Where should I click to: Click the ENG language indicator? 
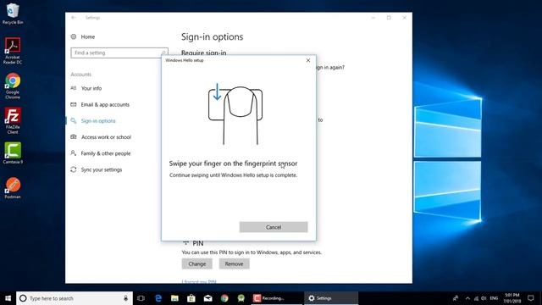pyautogui.click(x=494, y=298)
